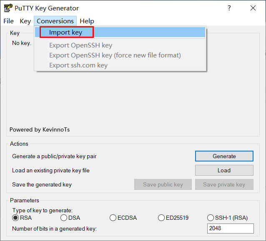Click the Save public key button
The image size is (266, 241).
(163, 184)
